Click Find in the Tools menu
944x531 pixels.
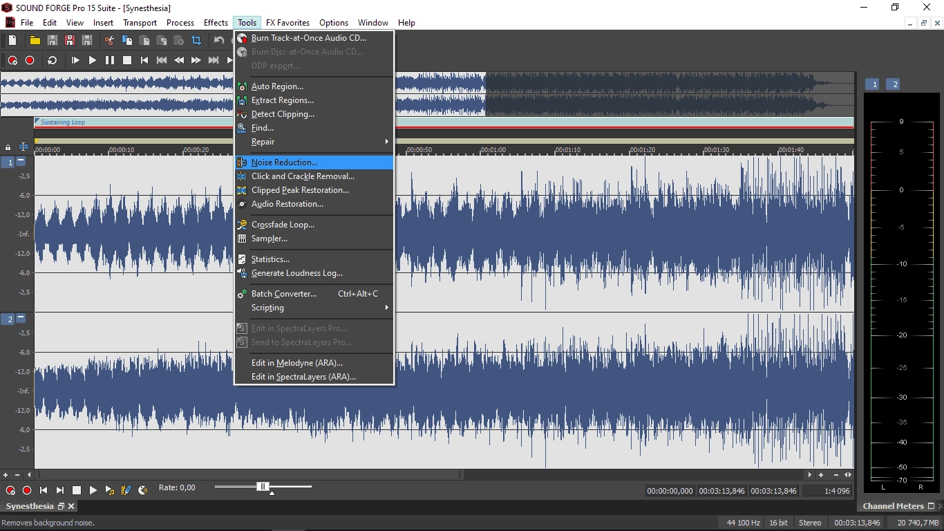pos(314,128)
